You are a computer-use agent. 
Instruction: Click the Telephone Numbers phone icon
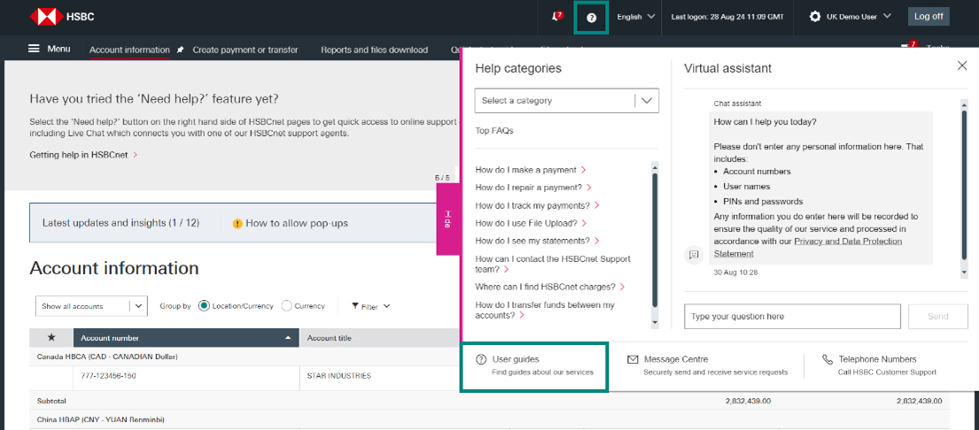827,359
